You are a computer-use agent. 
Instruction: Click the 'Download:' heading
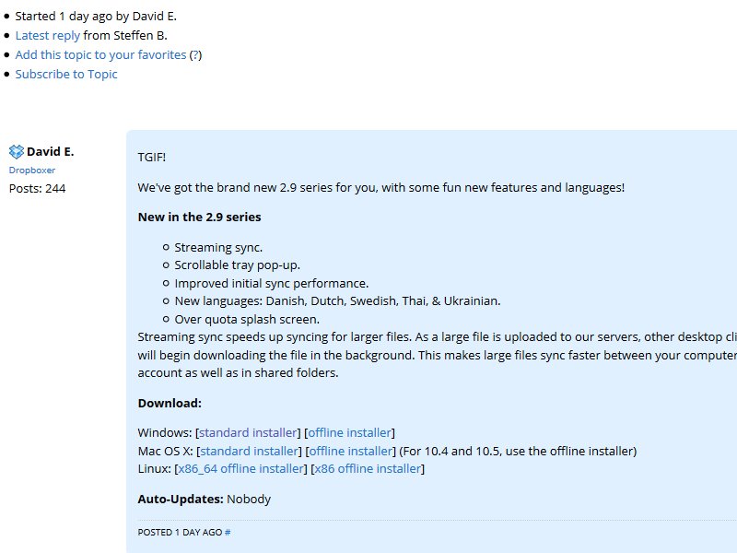(170, 404)
